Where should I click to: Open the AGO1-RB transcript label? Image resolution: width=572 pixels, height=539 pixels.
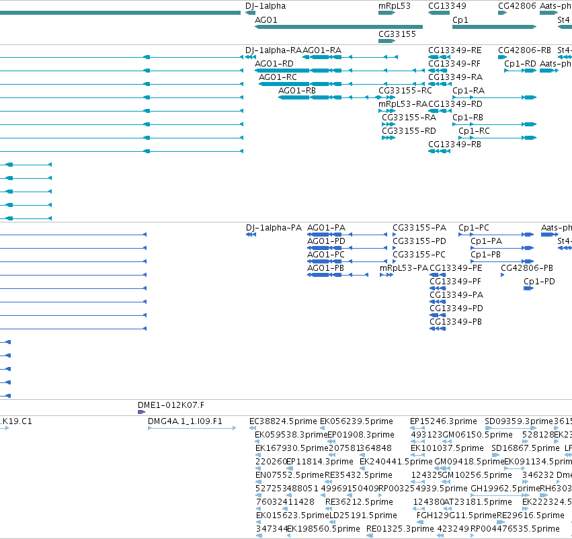tap(297, 91)
